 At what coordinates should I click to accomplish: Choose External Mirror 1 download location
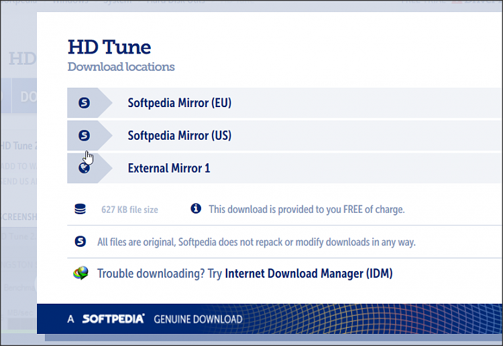point(285,168)
